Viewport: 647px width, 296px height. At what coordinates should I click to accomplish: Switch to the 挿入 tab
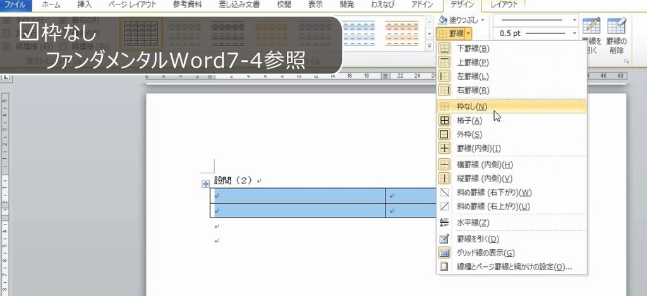click(x=83, y=5)
